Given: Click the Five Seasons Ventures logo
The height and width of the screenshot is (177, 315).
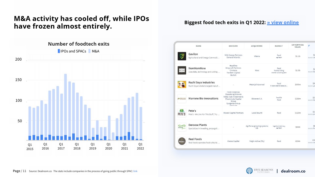Looking at the screenshot, I should point(260,171).
